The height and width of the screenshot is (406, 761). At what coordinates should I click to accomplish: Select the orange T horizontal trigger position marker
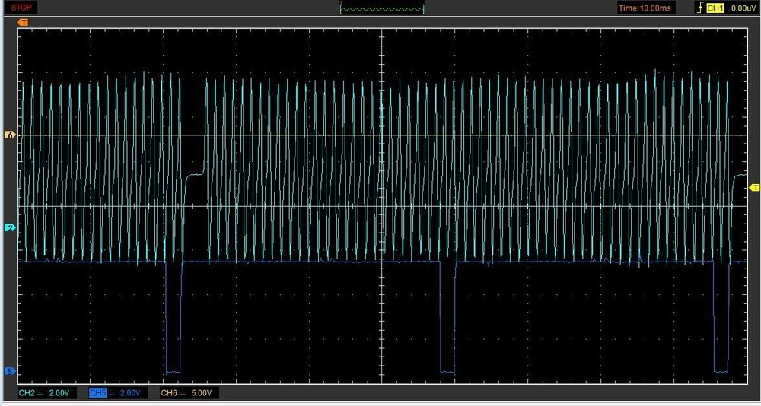(x=22, y=23)
